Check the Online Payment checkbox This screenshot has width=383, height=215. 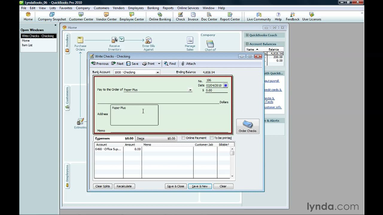(183, 138)
